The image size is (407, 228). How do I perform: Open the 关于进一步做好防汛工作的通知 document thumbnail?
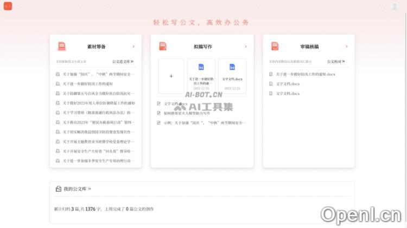point(201,76)
